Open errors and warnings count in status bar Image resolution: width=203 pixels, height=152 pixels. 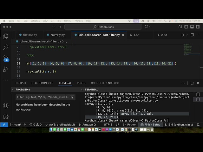[36, 124]
